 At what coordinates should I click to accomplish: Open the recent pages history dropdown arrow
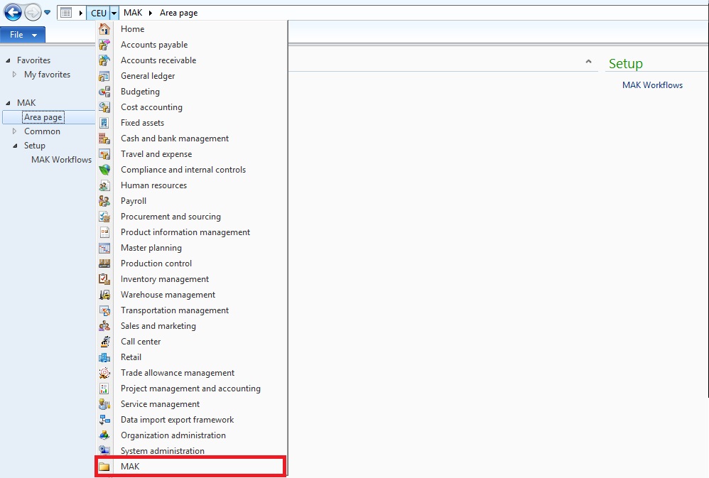coord(48,13)
